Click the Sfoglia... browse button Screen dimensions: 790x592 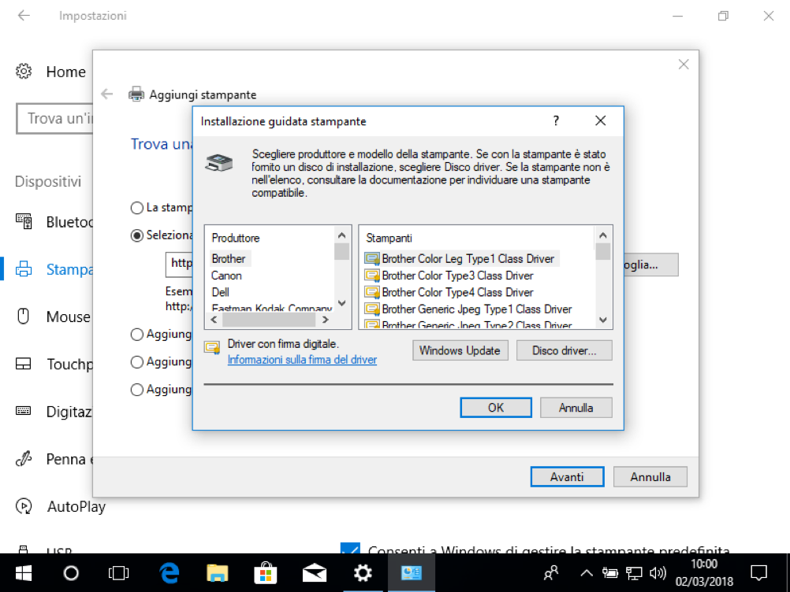point(650,265)
